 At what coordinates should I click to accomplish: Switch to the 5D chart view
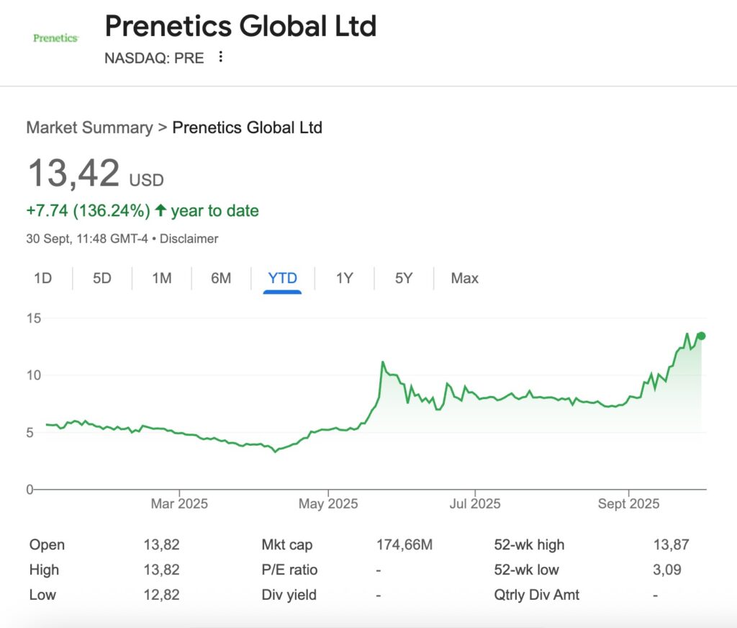click(101, 277)
